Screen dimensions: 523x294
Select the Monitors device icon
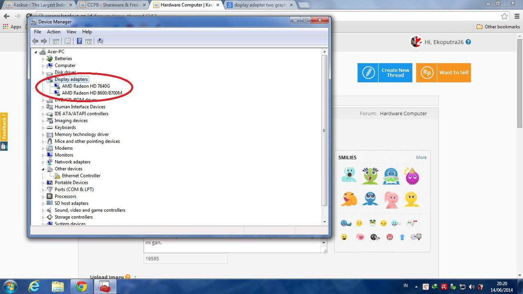point(50,155)
